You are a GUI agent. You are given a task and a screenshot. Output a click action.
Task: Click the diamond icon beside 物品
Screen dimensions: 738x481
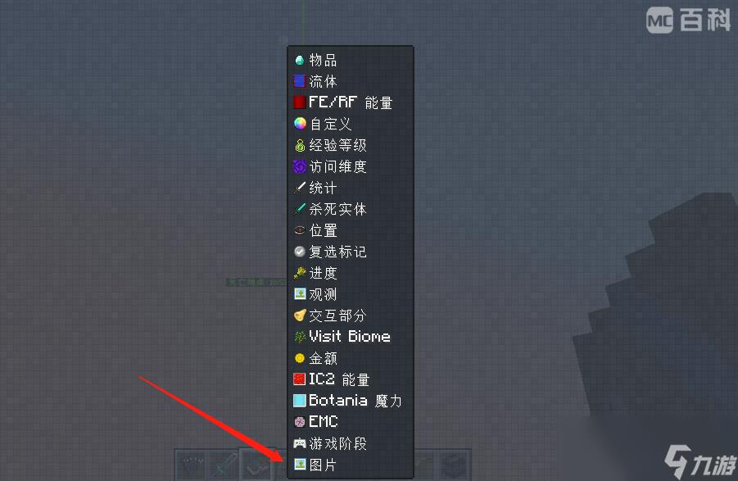(299, 61)
